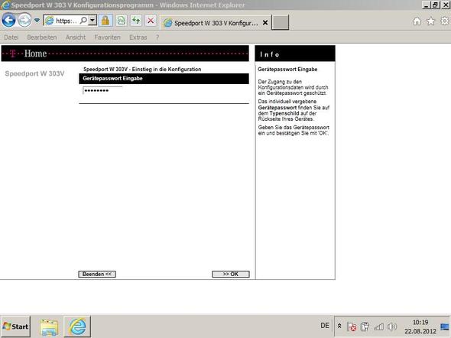The width and height of the screenshot is (451, 338).
Task: Click the red stop loading icon
Action: pyautogui.click(x=151, y=21)
